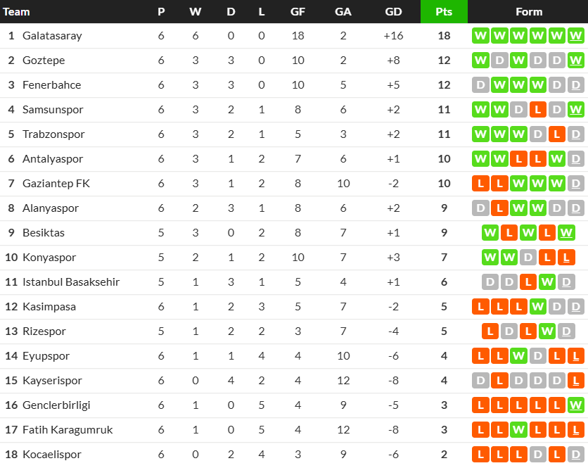Screen dimensions: 588x468
Task: Open the Galatasaray team link
Action: pyautogui.click(x=52, y=36)
